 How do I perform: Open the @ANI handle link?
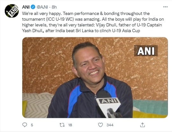42,7
